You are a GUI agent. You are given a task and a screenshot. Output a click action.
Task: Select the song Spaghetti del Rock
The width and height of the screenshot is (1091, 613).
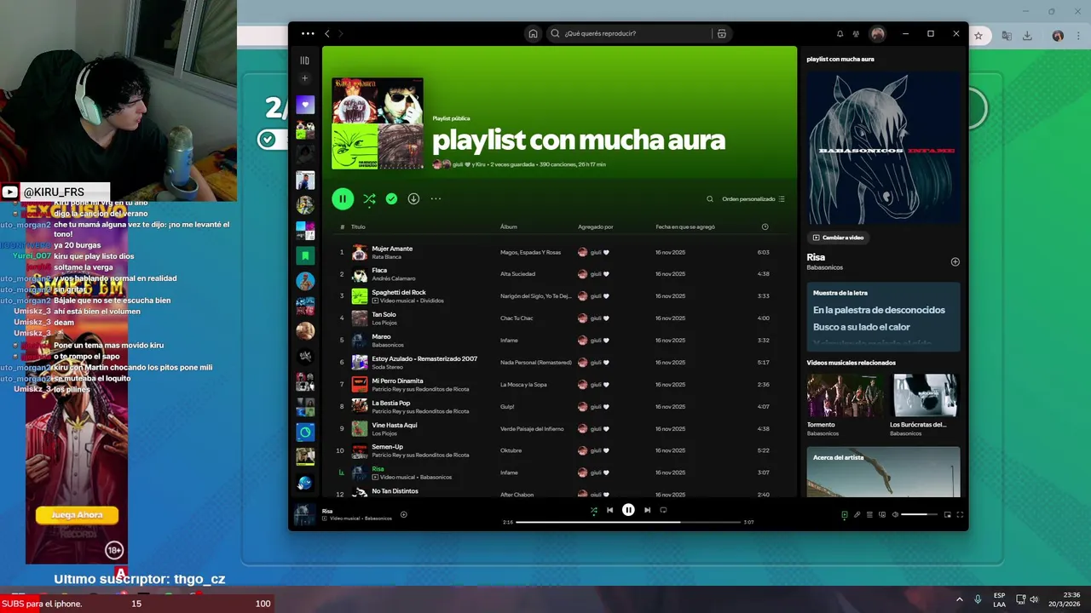(399, 292)
